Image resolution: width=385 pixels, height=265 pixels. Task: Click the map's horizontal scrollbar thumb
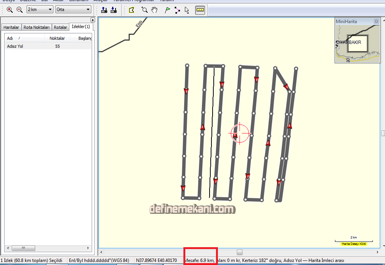[239, 252]
